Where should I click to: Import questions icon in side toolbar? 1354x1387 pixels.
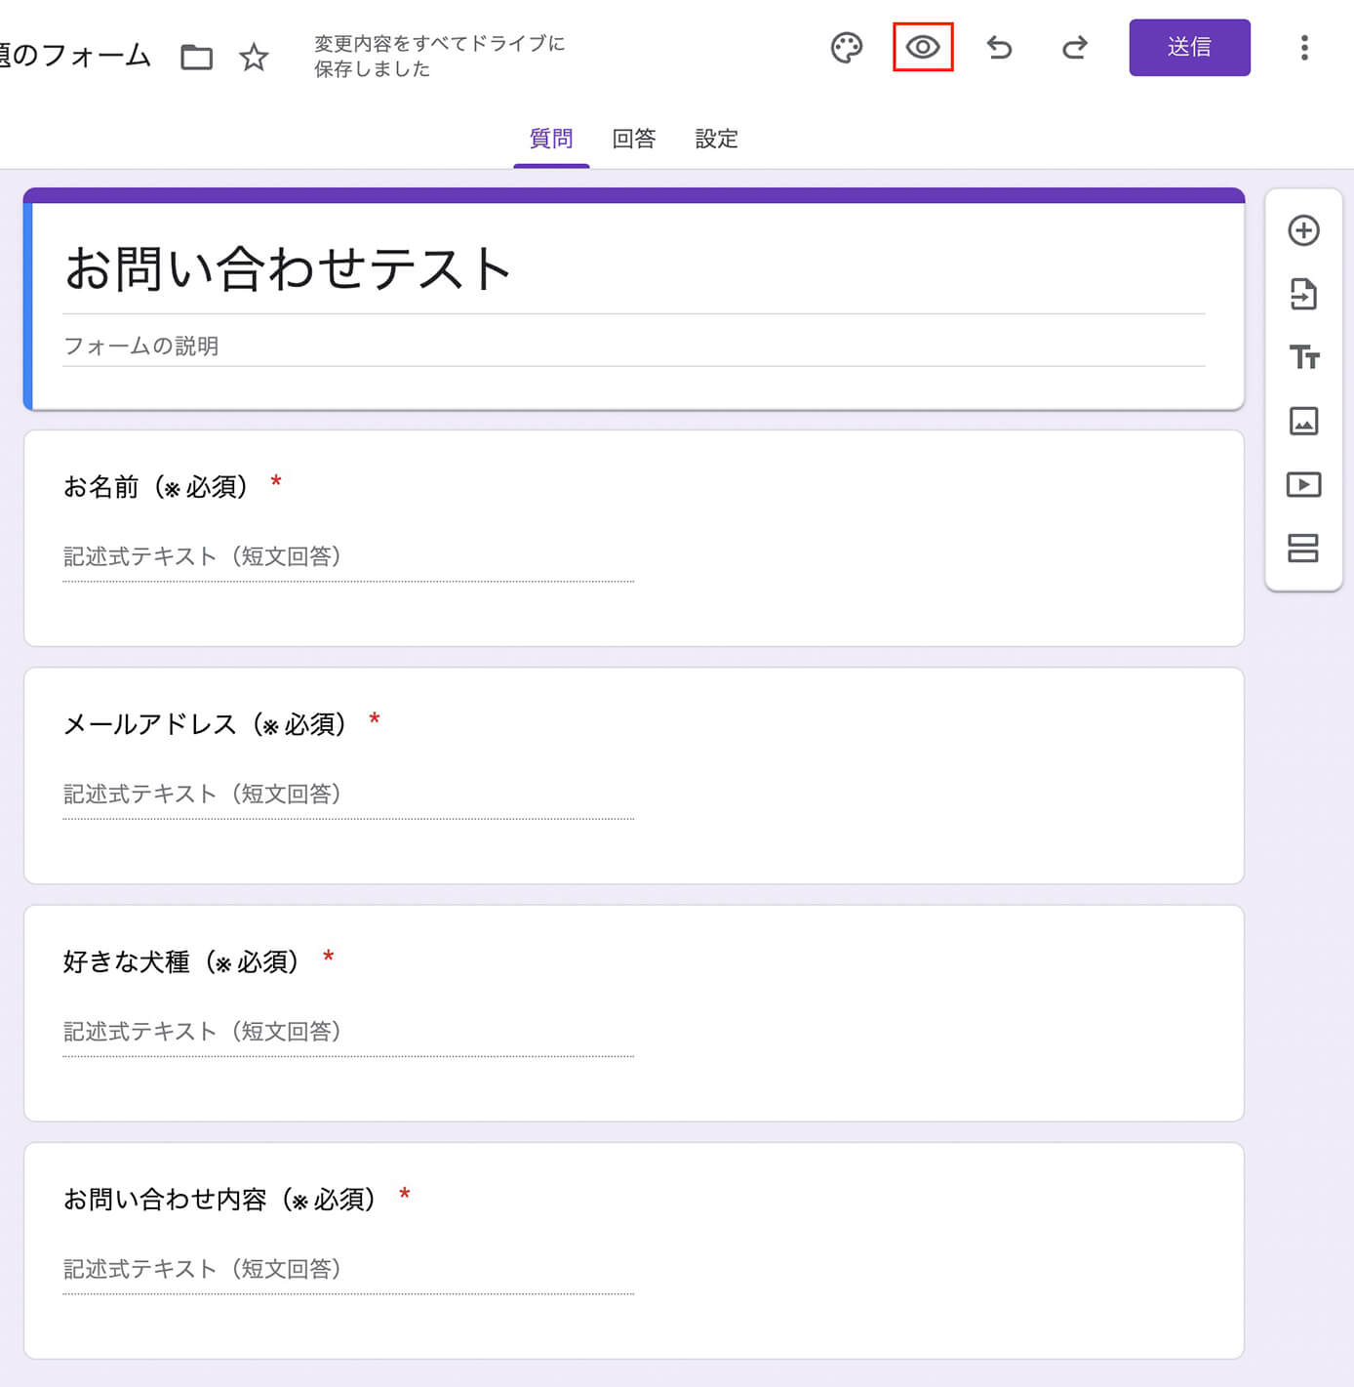click(x=1303, y=294)
